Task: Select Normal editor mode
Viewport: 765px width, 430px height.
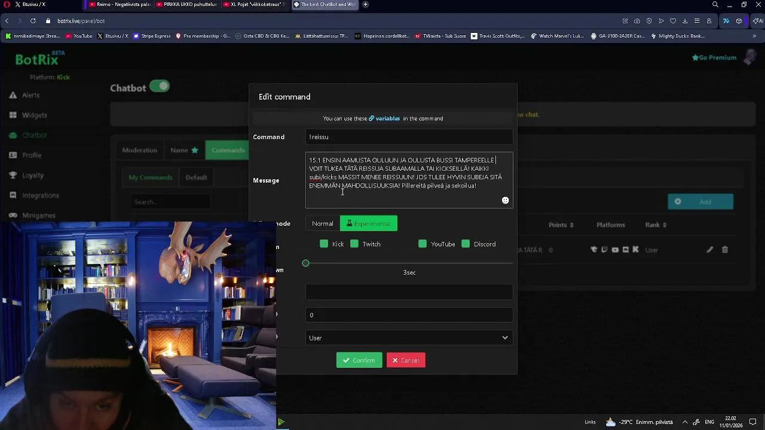Action: pyautogui.click(x=323, y=223)
